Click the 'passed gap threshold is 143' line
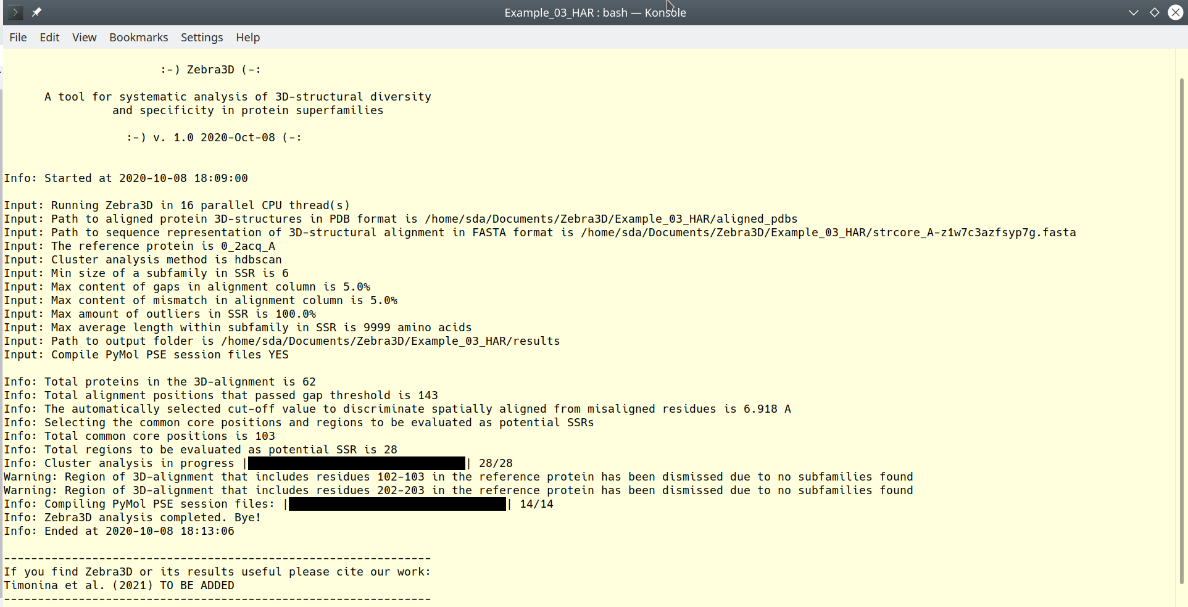This screenshot has height=607, width=1188. pos(221,395)
